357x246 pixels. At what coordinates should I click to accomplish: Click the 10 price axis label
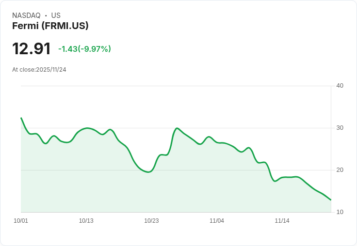(x=340, y=212)
